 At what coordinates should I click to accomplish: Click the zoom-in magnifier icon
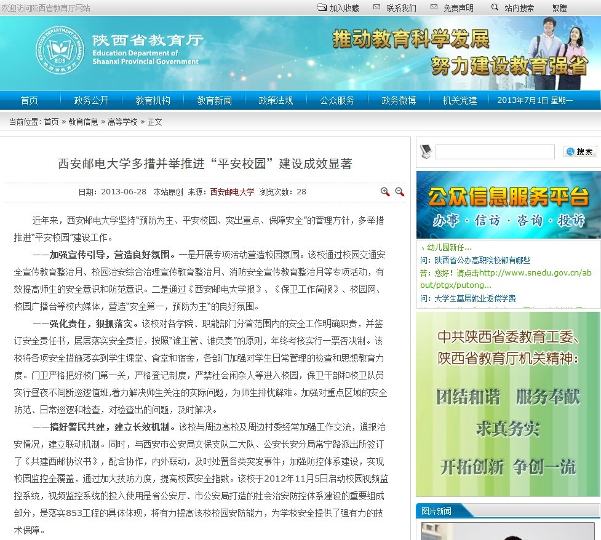pyautogui.click(x=385, y=192)
